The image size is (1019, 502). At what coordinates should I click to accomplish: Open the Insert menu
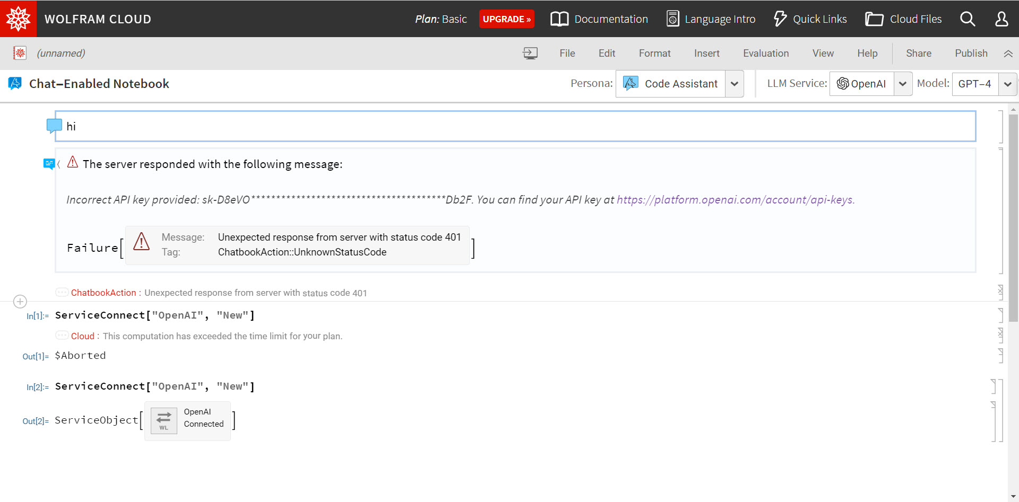coord(707,53)
